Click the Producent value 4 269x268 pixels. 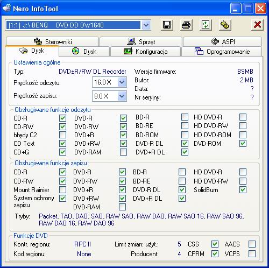coord(179,254)
